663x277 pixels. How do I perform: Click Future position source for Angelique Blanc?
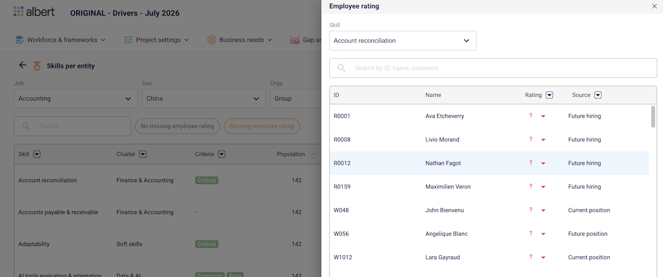point(588,234)
